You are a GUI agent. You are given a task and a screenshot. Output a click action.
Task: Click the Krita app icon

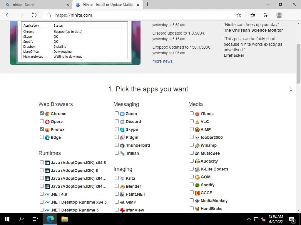(122, 178)
